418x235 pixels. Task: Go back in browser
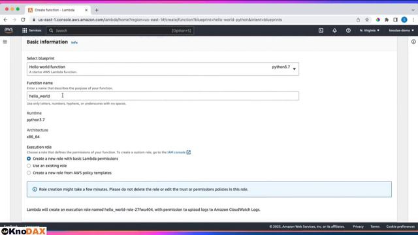click(5, 20)
